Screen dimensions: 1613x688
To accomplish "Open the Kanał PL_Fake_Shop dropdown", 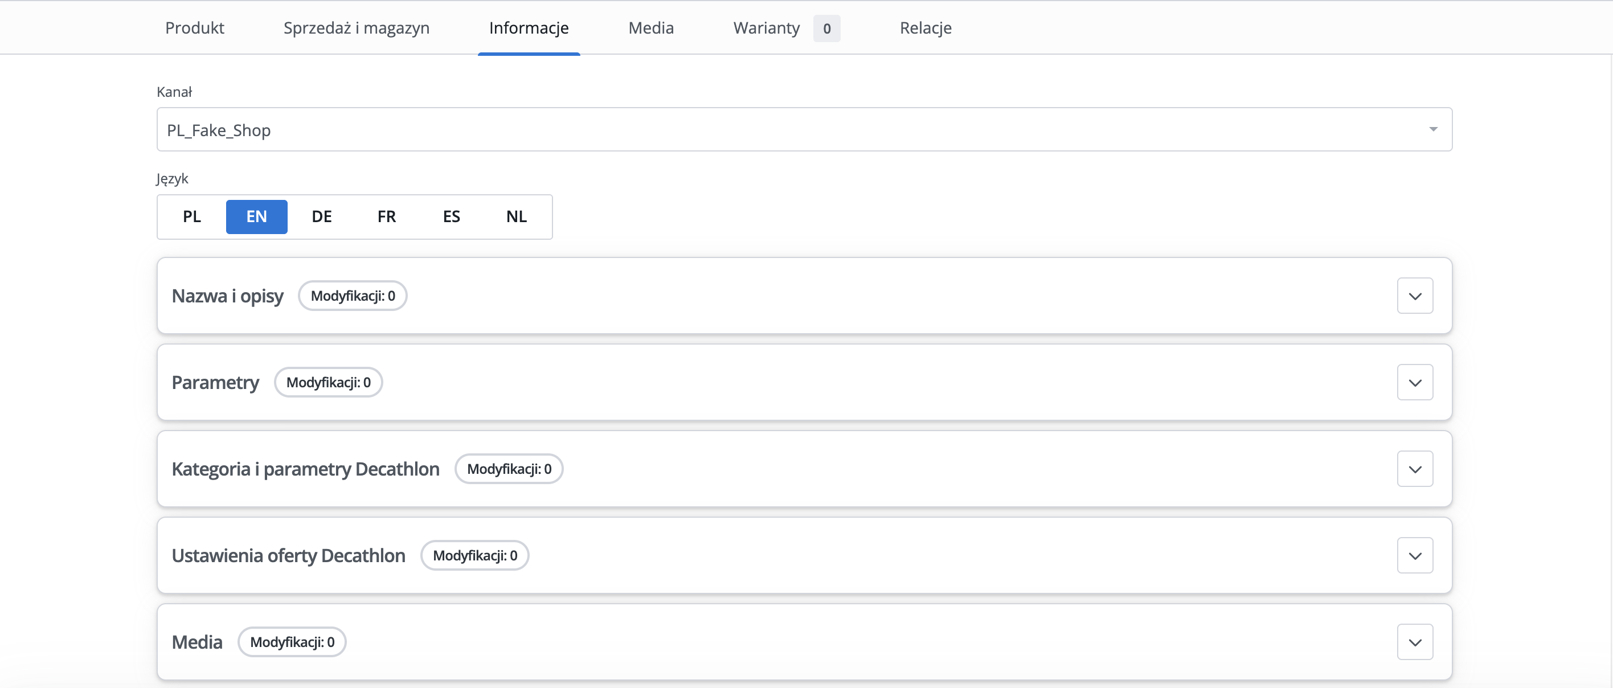I will click(804, 130).
